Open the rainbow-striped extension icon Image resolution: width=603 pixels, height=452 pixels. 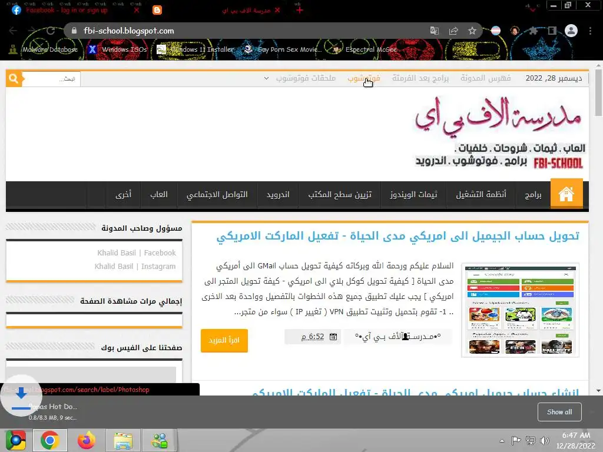[x=496, y=31]
